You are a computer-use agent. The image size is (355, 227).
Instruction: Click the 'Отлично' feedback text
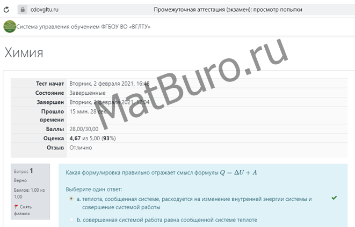pos(81,147)
